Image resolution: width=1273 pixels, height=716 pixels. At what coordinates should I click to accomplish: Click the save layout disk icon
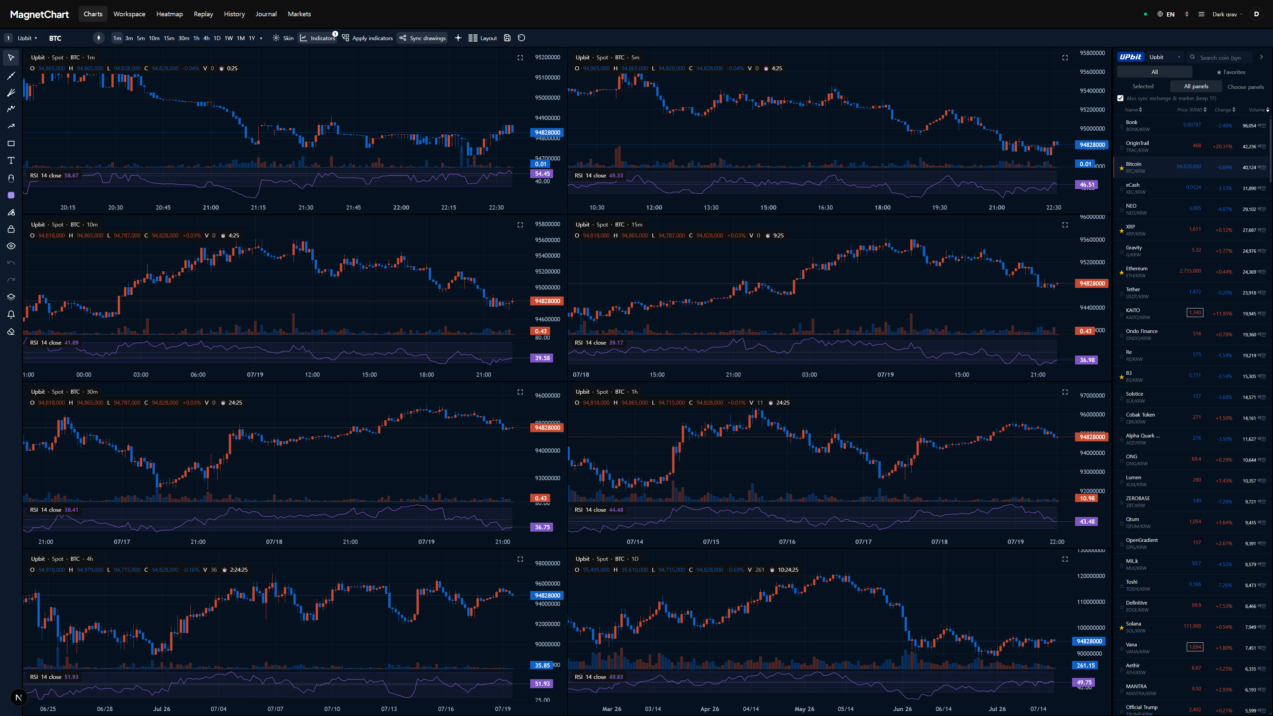click(x=507, y=38)
